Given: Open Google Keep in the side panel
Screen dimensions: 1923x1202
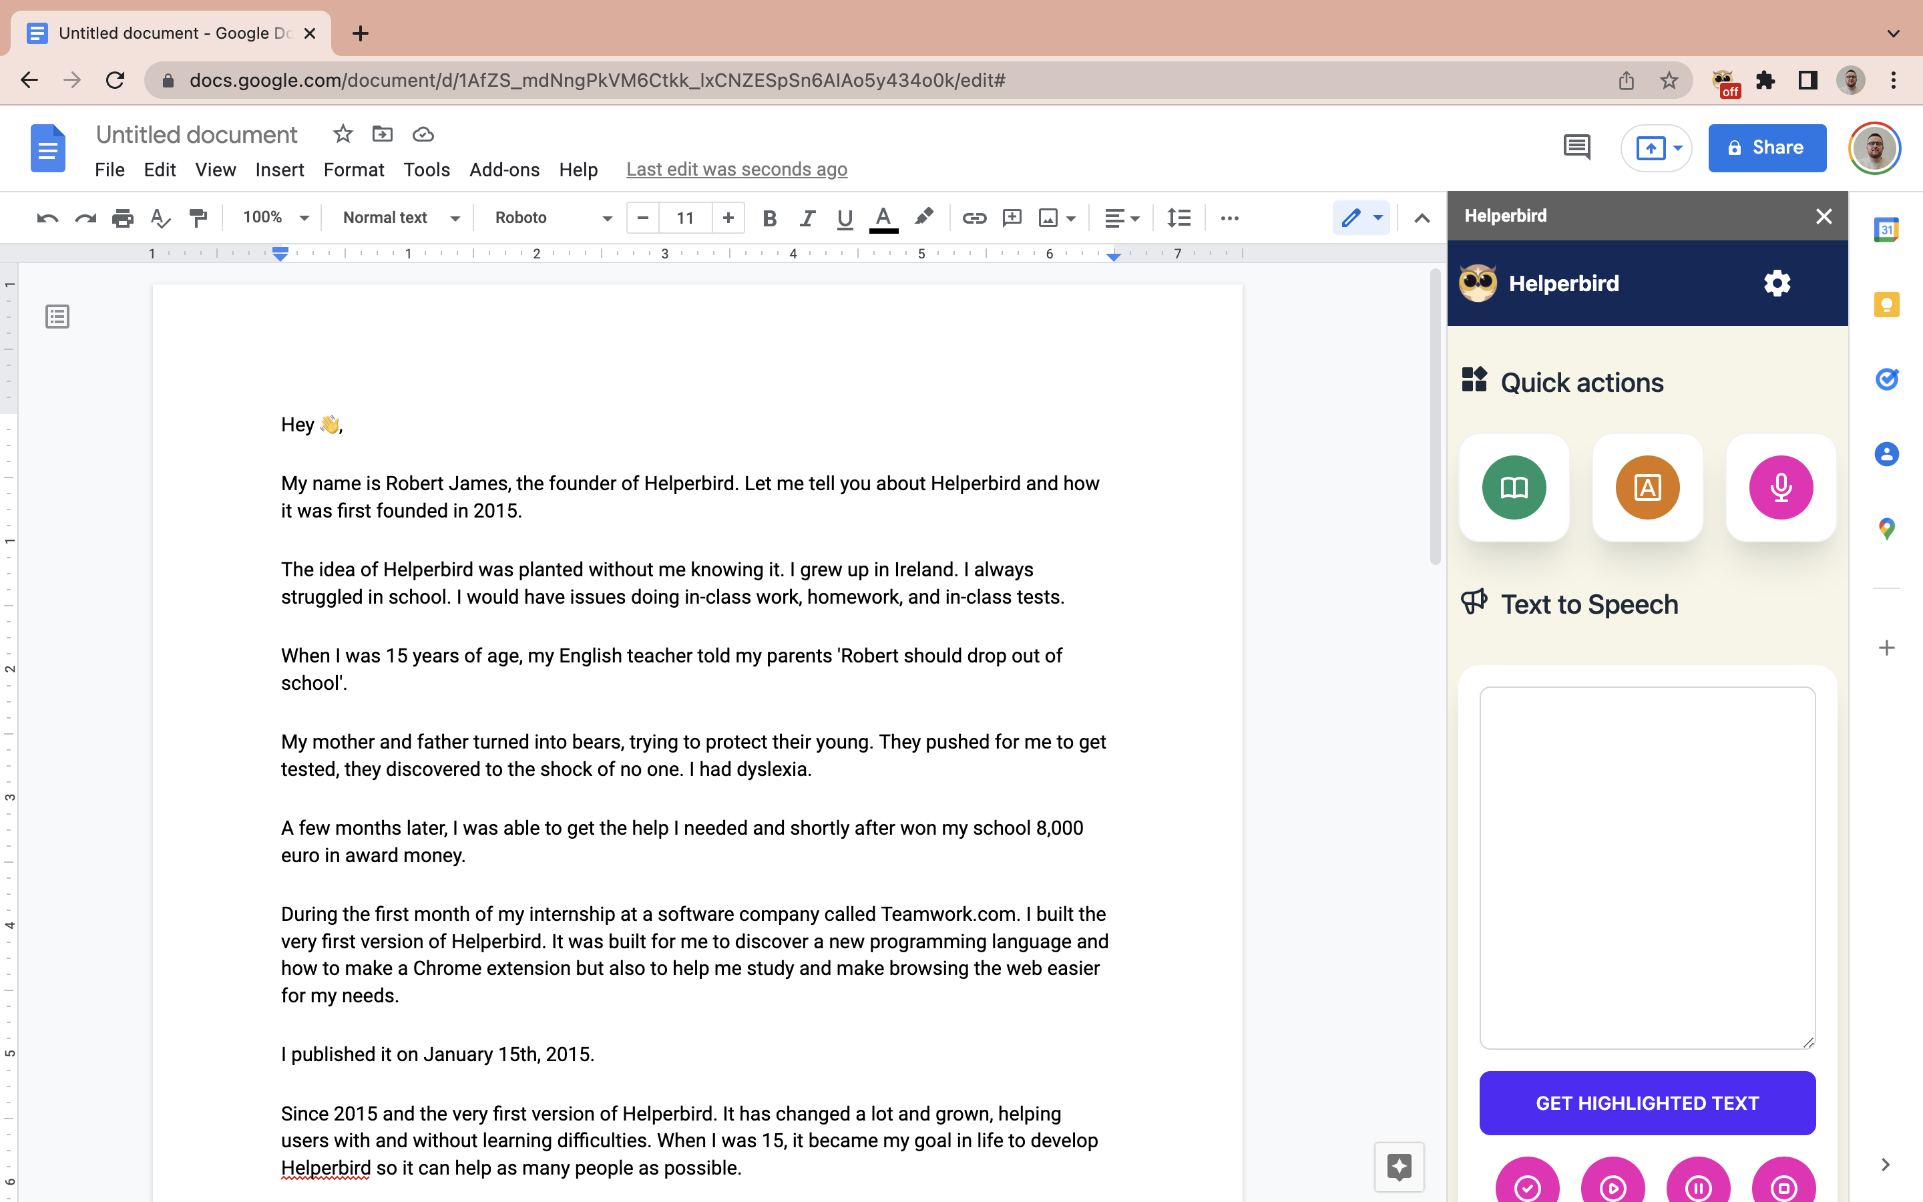Looking at the screenshot, I should pyautogui.click(x=1886, y=305).
